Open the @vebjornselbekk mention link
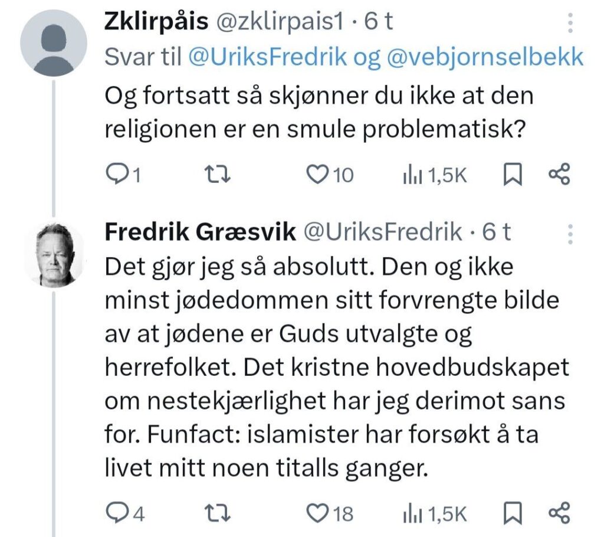Image resolution: width=604 pixels, height=537 pixels. [486, 58]
